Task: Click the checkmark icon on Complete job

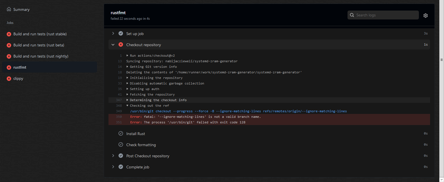Action: tap(121, 167)
